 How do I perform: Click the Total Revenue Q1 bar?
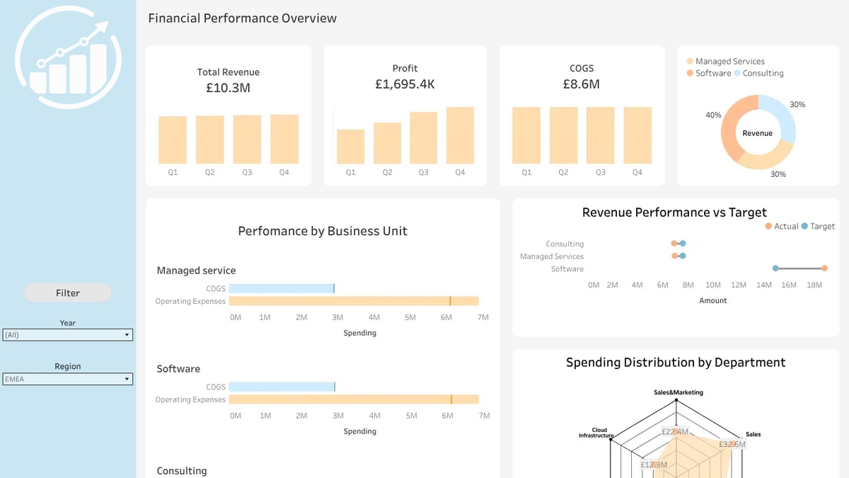point(173,140)
